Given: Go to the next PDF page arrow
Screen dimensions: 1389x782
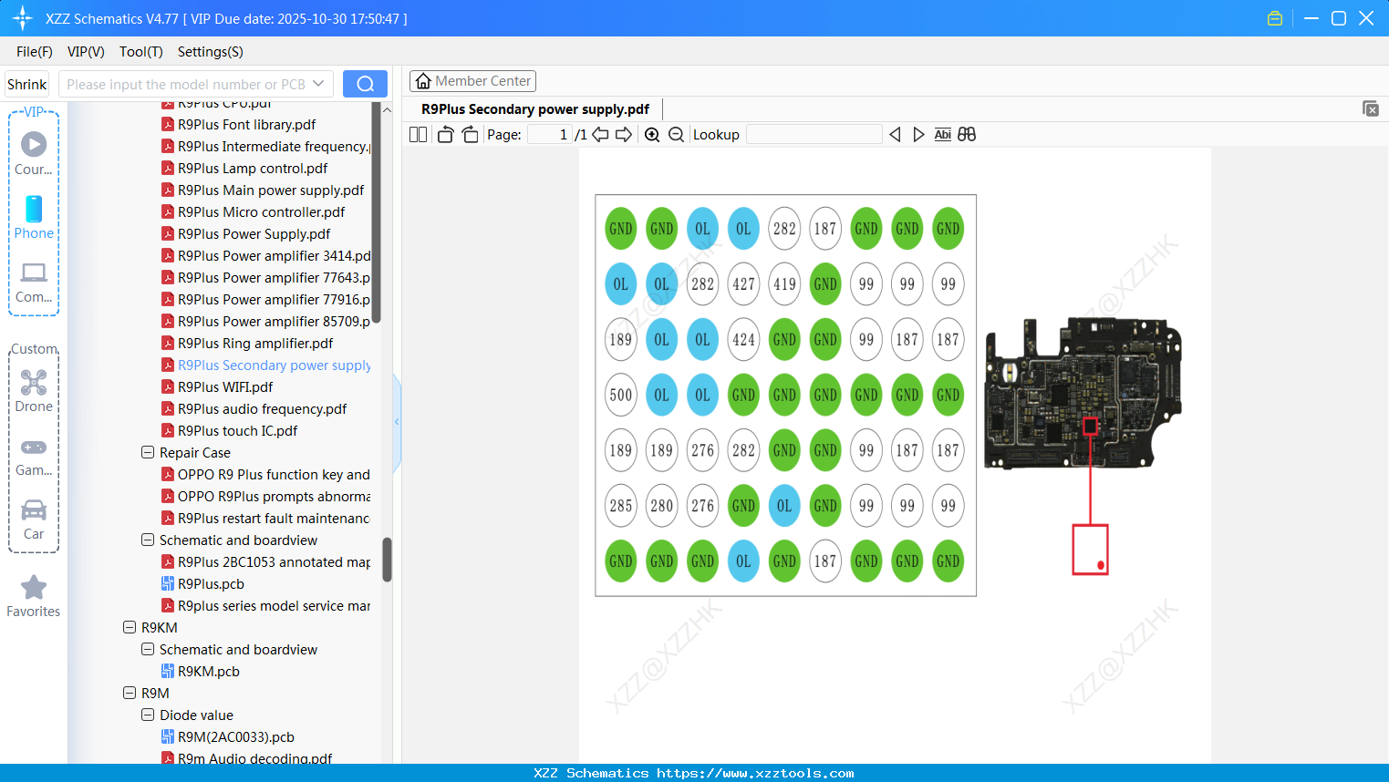Looking at the screenshot, I should click(624, 135).
